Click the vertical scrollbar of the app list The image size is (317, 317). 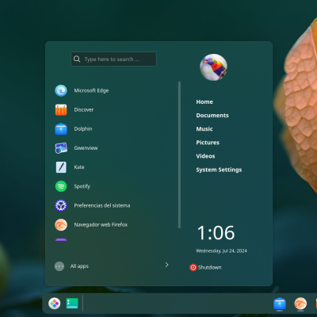pyautogui.click(x=180, y=155)
